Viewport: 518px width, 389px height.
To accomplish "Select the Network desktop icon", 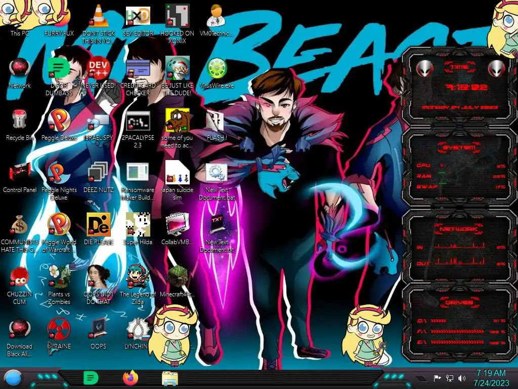I will 20,73.
